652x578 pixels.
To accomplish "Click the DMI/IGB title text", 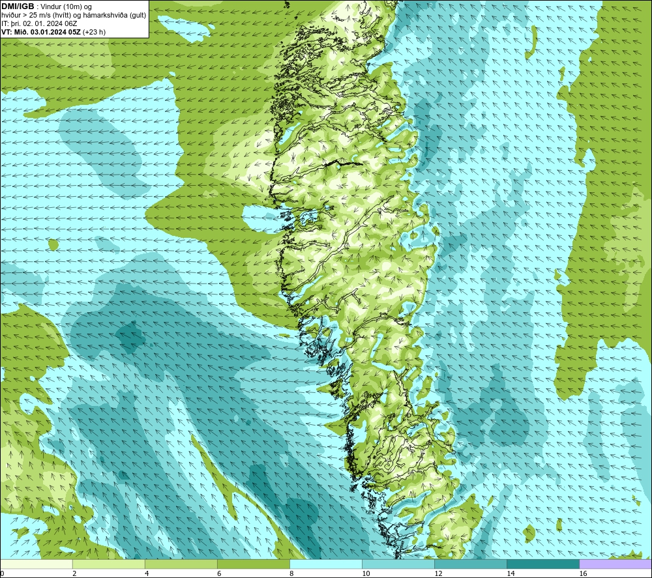I will click(18, 7).
